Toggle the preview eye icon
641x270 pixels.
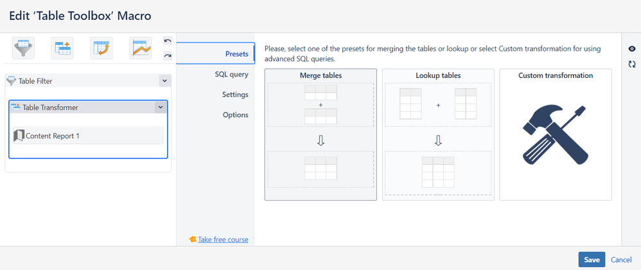632,49
